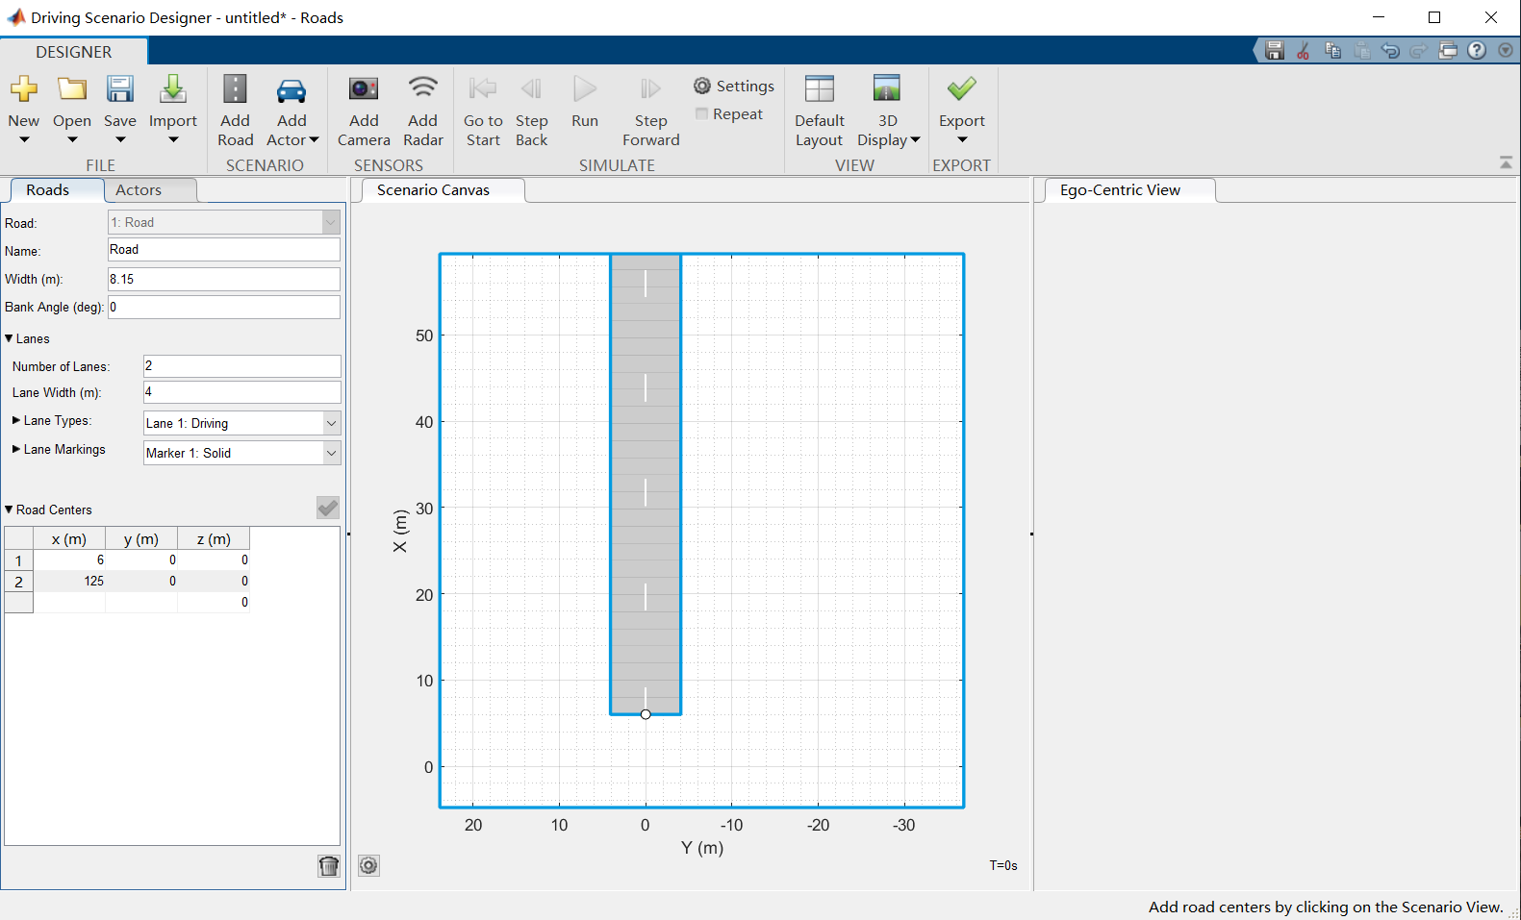Image resolution: width=1521 pixels, height=920 pixels.
Task: Select the Ego-Centric View tab
Action: [x=1120, y=190]
